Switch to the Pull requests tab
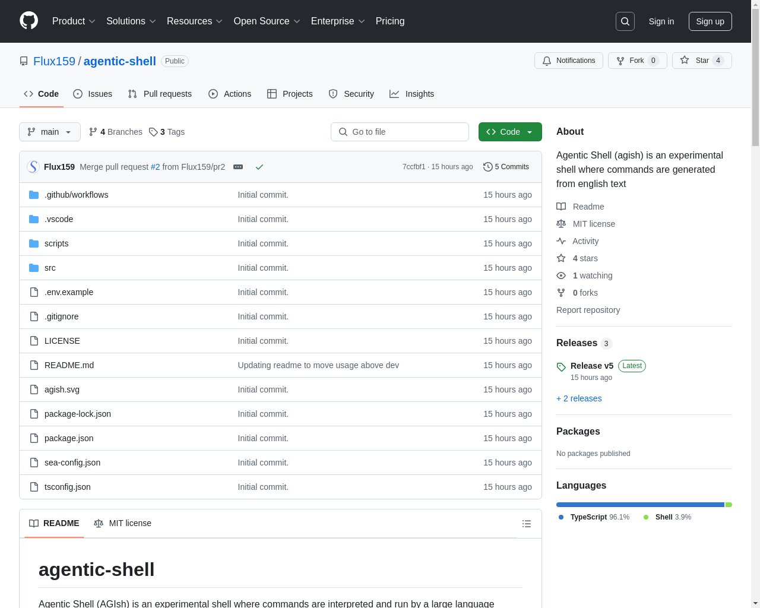 160,94
